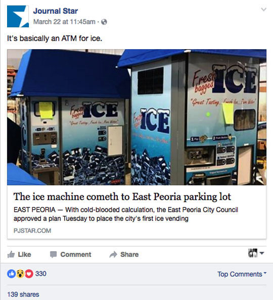The width and height of the screenshot is (273, 300).
Task: Expand the post options chevron
Action: click(263, 9)
